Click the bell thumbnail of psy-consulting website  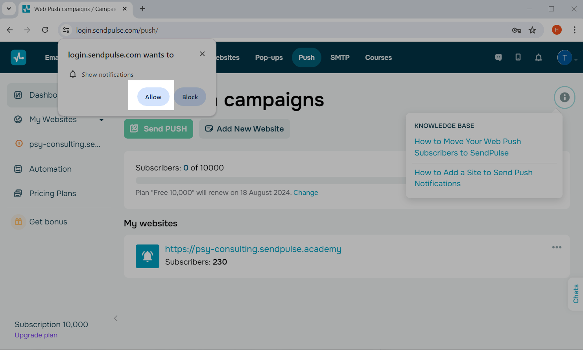tap(148, 256)
